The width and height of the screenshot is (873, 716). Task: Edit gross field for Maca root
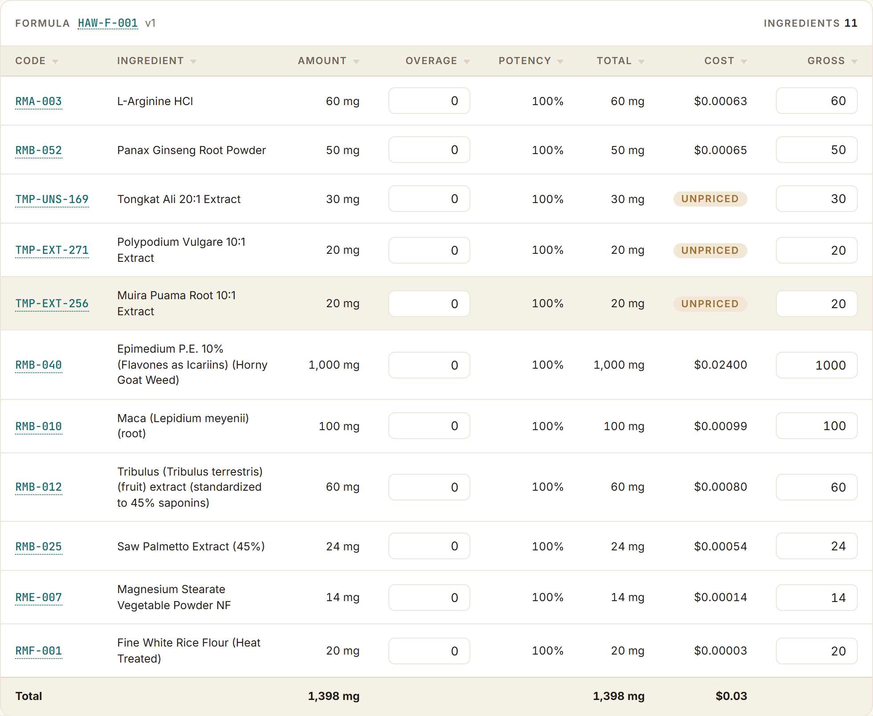(x=817, y=426)
